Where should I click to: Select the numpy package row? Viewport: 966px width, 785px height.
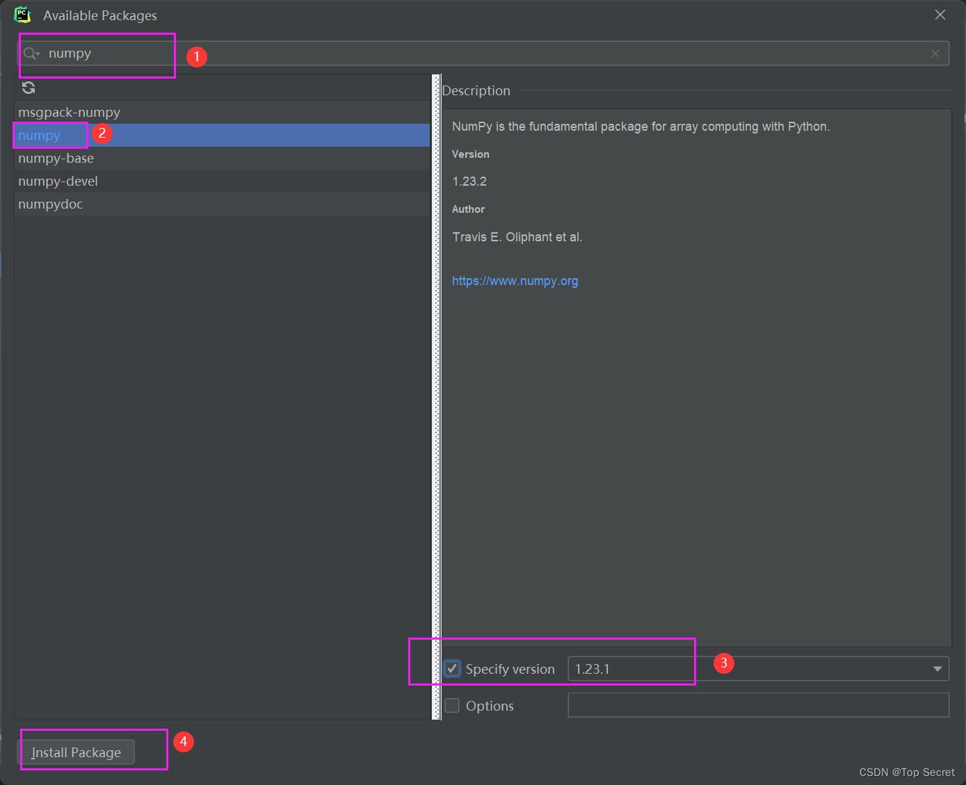[222, 135]
